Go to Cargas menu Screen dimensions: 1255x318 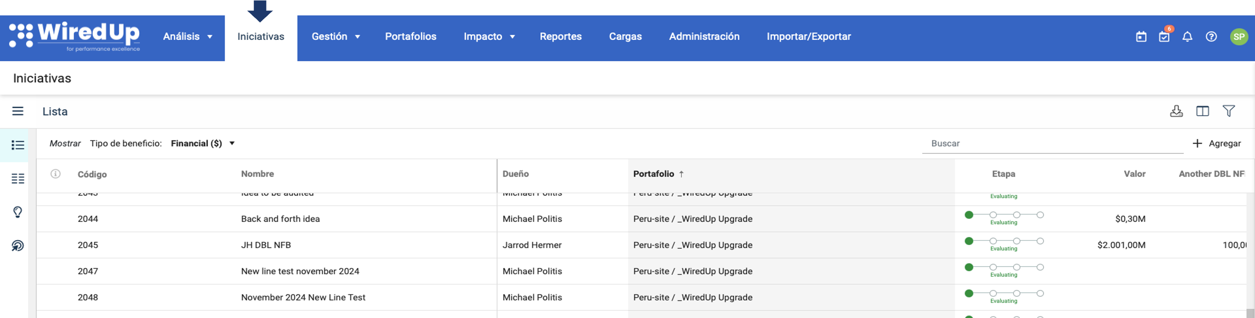(626, 37)
